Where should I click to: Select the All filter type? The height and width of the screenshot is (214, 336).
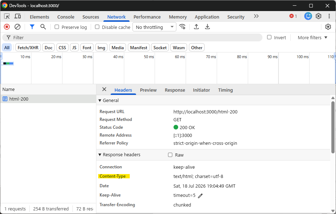click(7, 47)
